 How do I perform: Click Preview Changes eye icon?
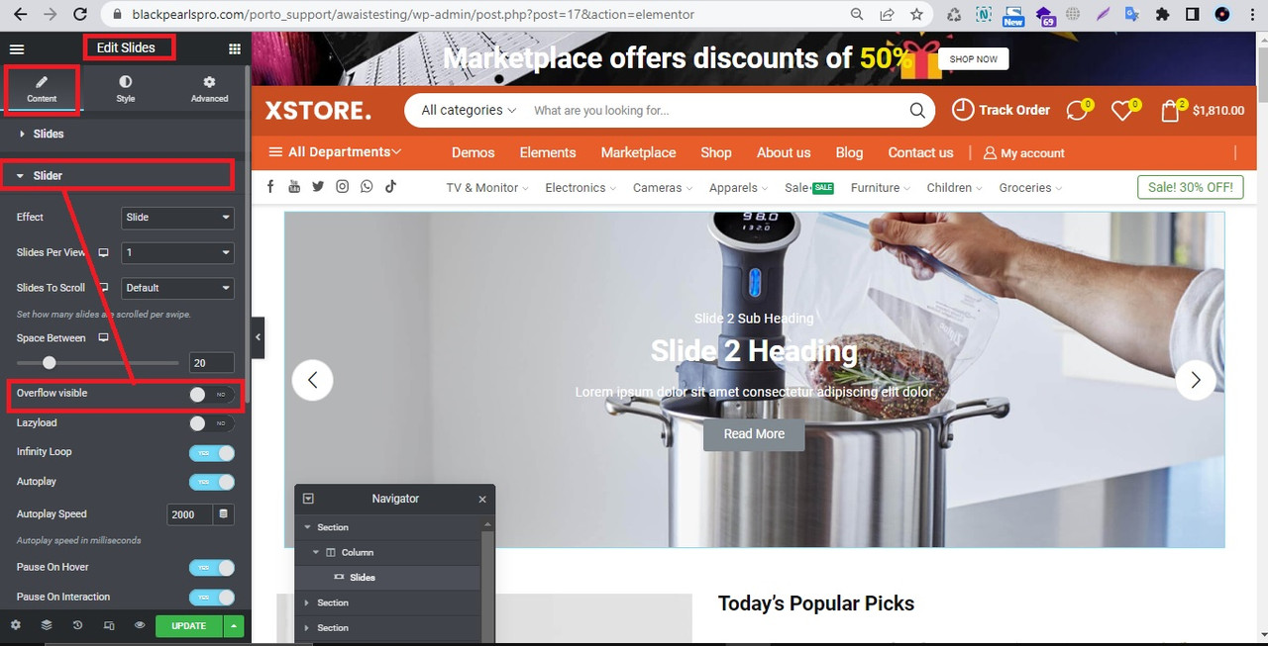[140, 625]
